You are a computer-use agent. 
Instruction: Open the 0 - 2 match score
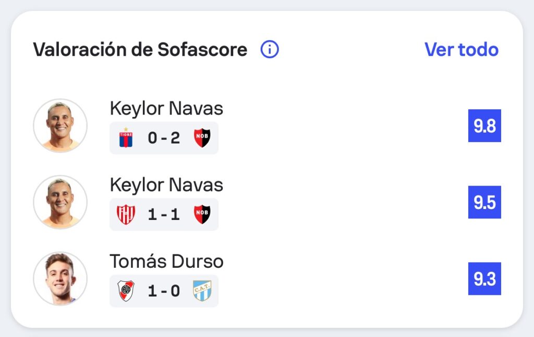pos(164,138)
